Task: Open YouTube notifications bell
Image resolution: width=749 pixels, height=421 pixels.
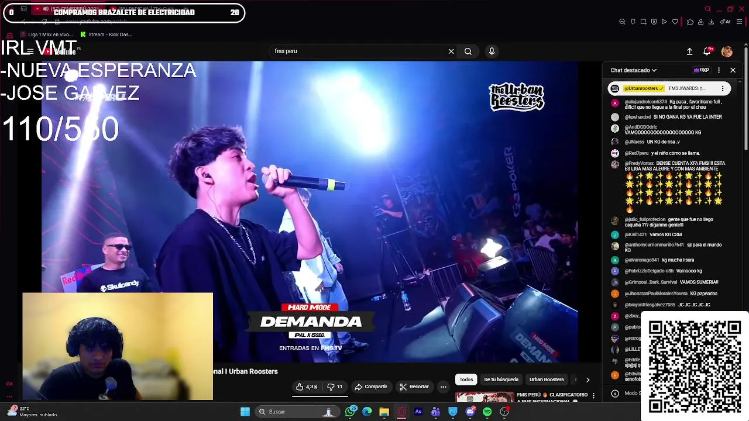Action: click(x=707, y=51)
